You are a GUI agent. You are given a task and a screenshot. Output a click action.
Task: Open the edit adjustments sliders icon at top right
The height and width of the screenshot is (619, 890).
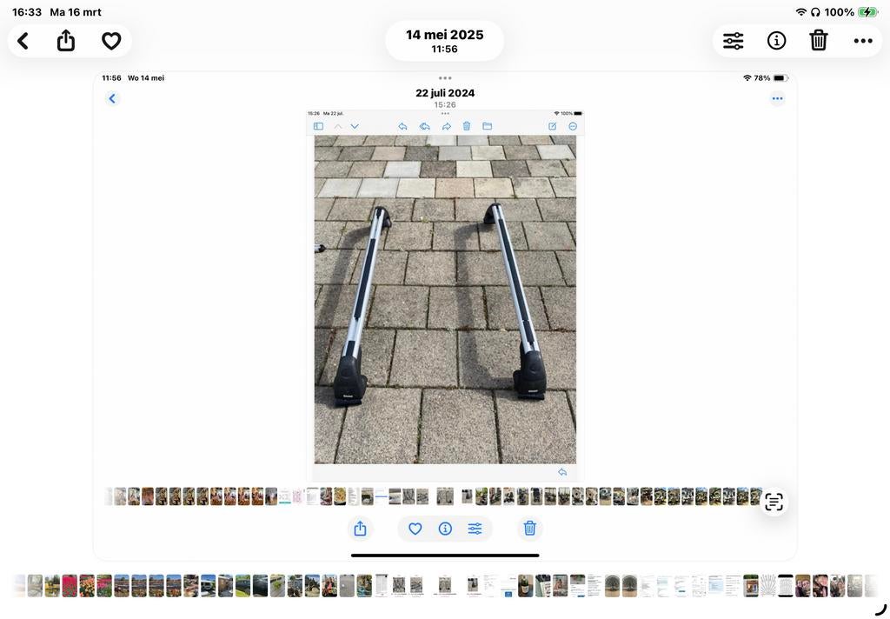[x=733, y=41]
